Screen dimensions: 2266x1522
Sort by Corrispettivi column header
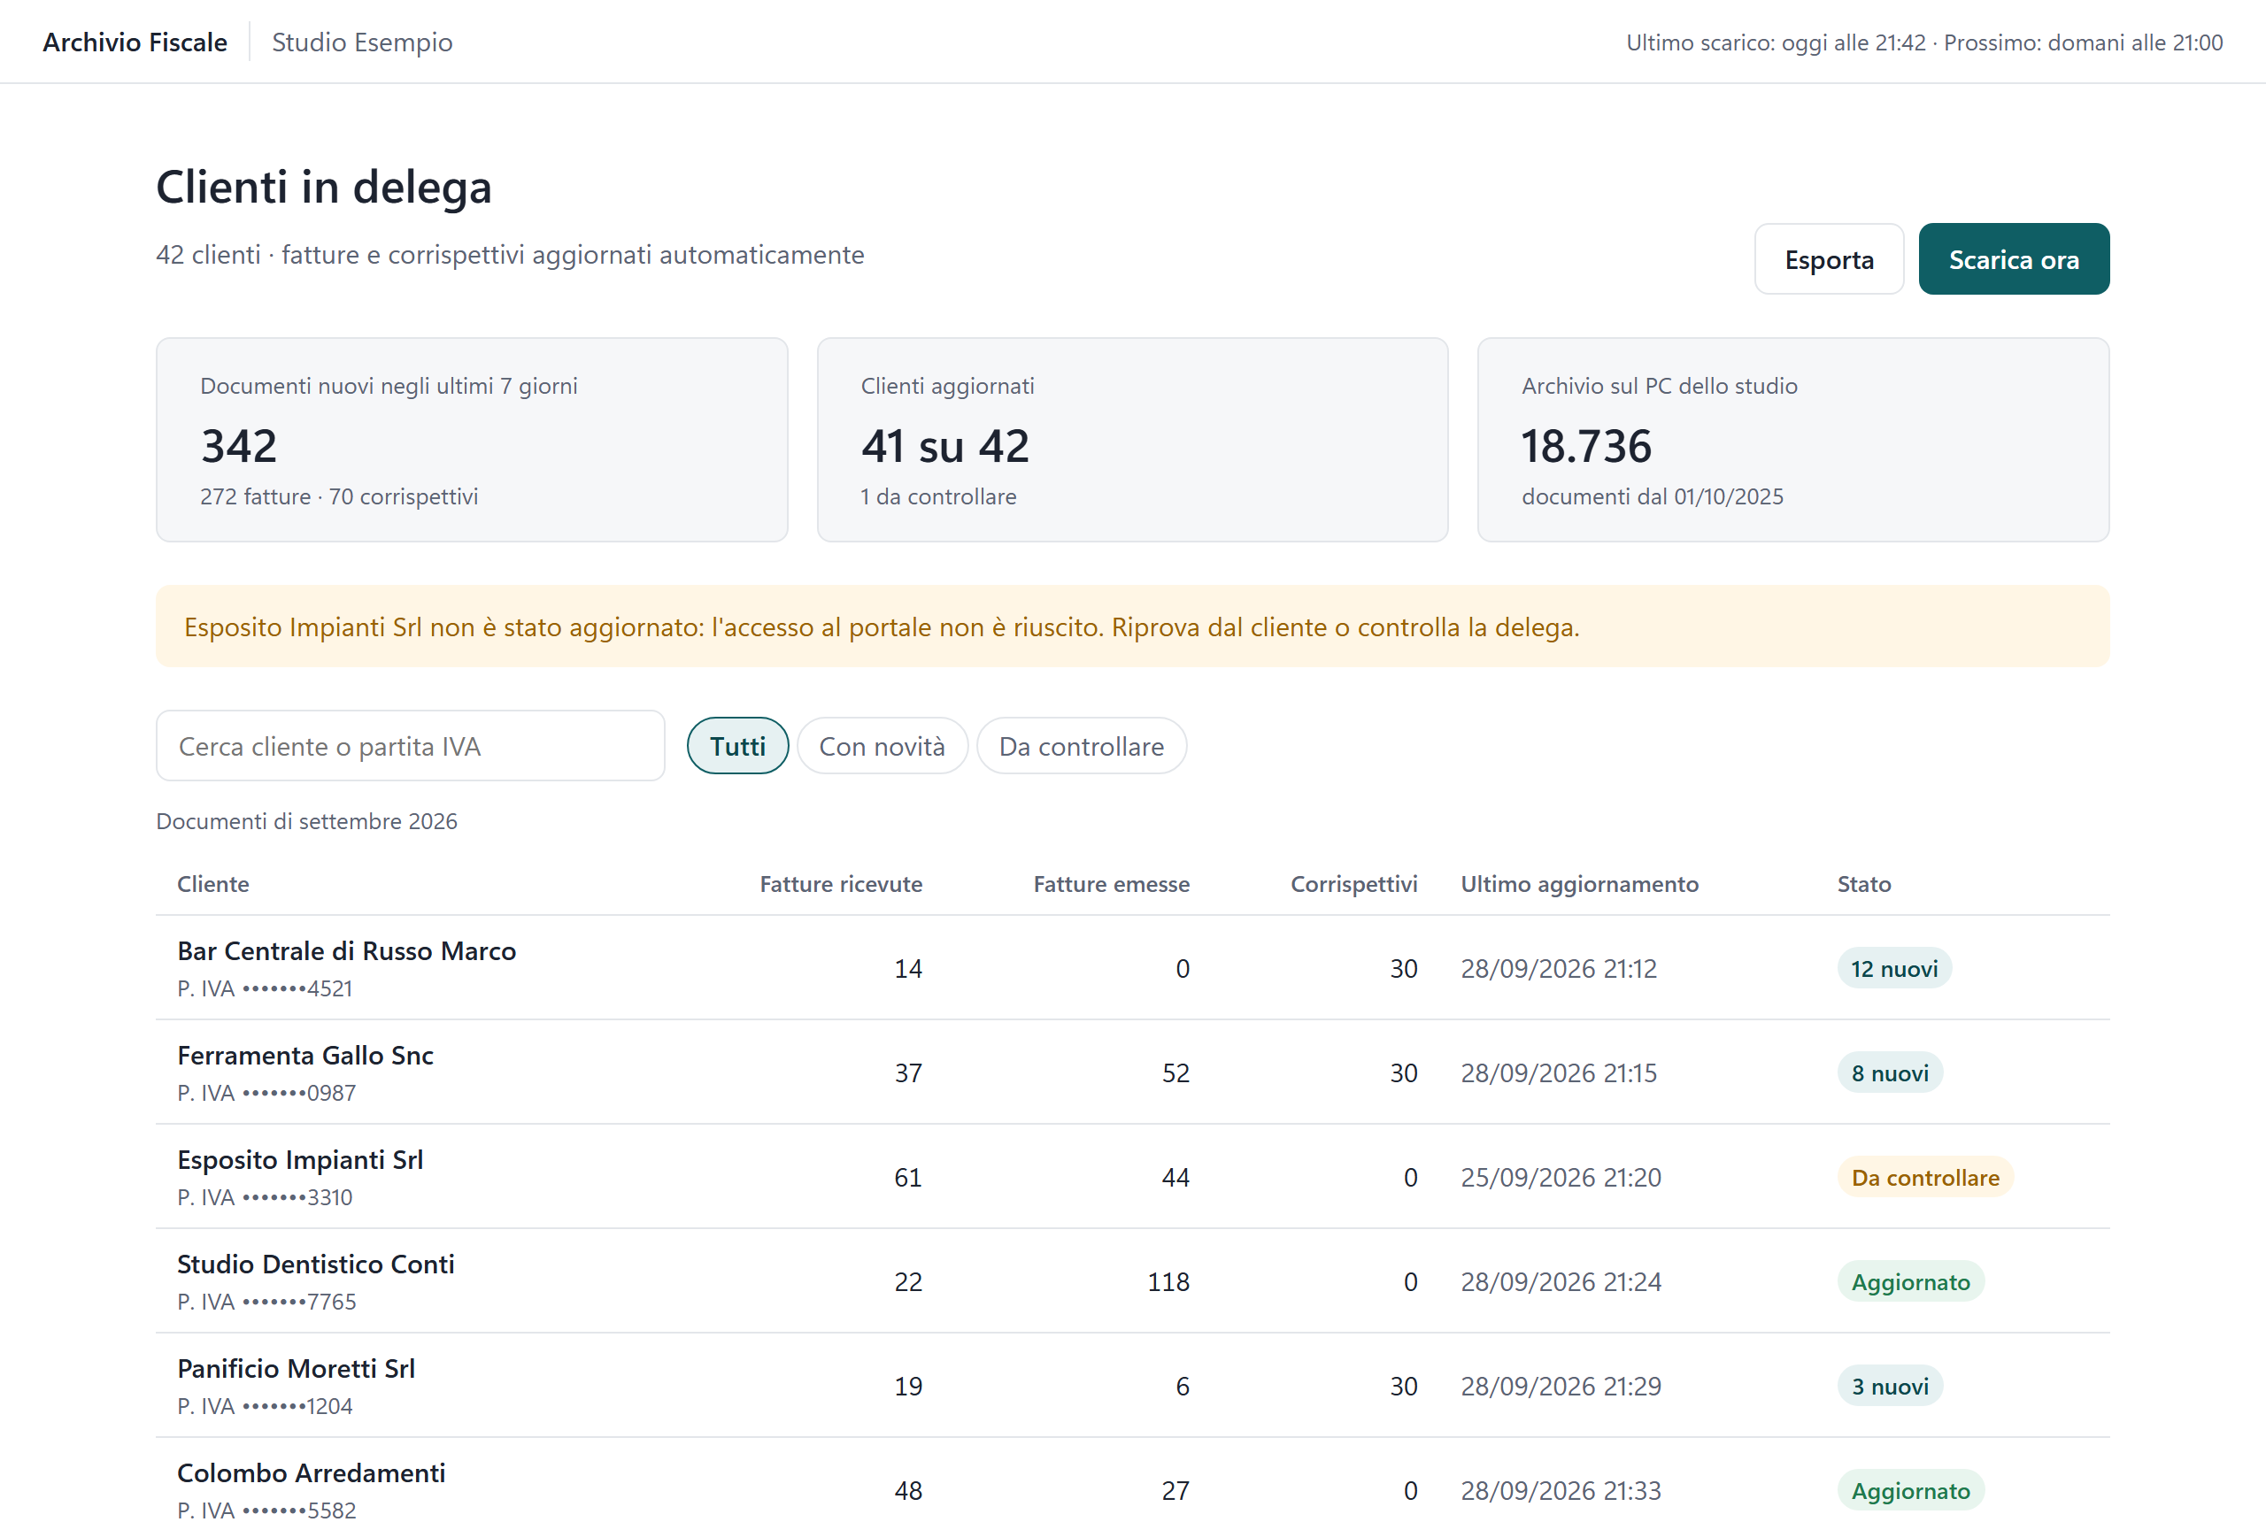(x=1353, y=884)
